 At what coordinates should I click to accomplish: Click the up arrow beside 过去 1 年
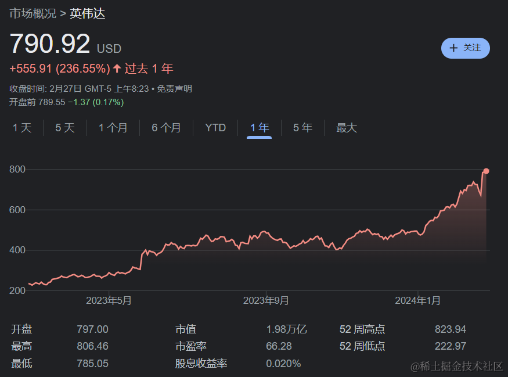117,69
